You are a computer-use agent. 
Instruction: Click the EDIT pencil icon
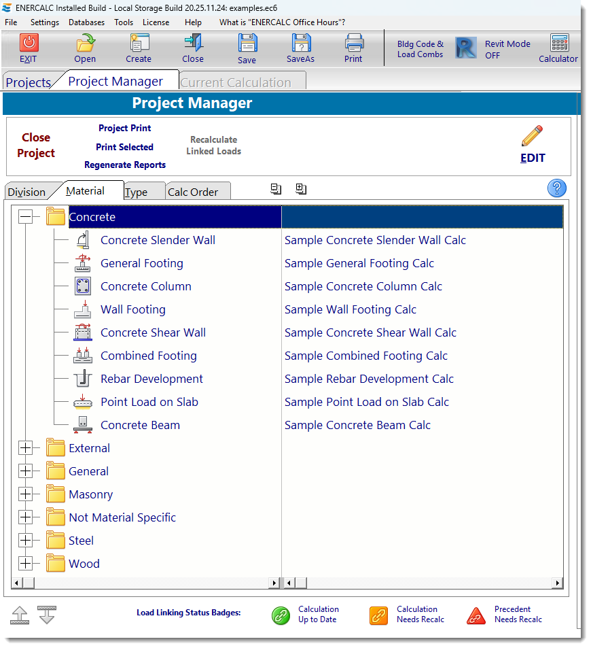[532, 136]
